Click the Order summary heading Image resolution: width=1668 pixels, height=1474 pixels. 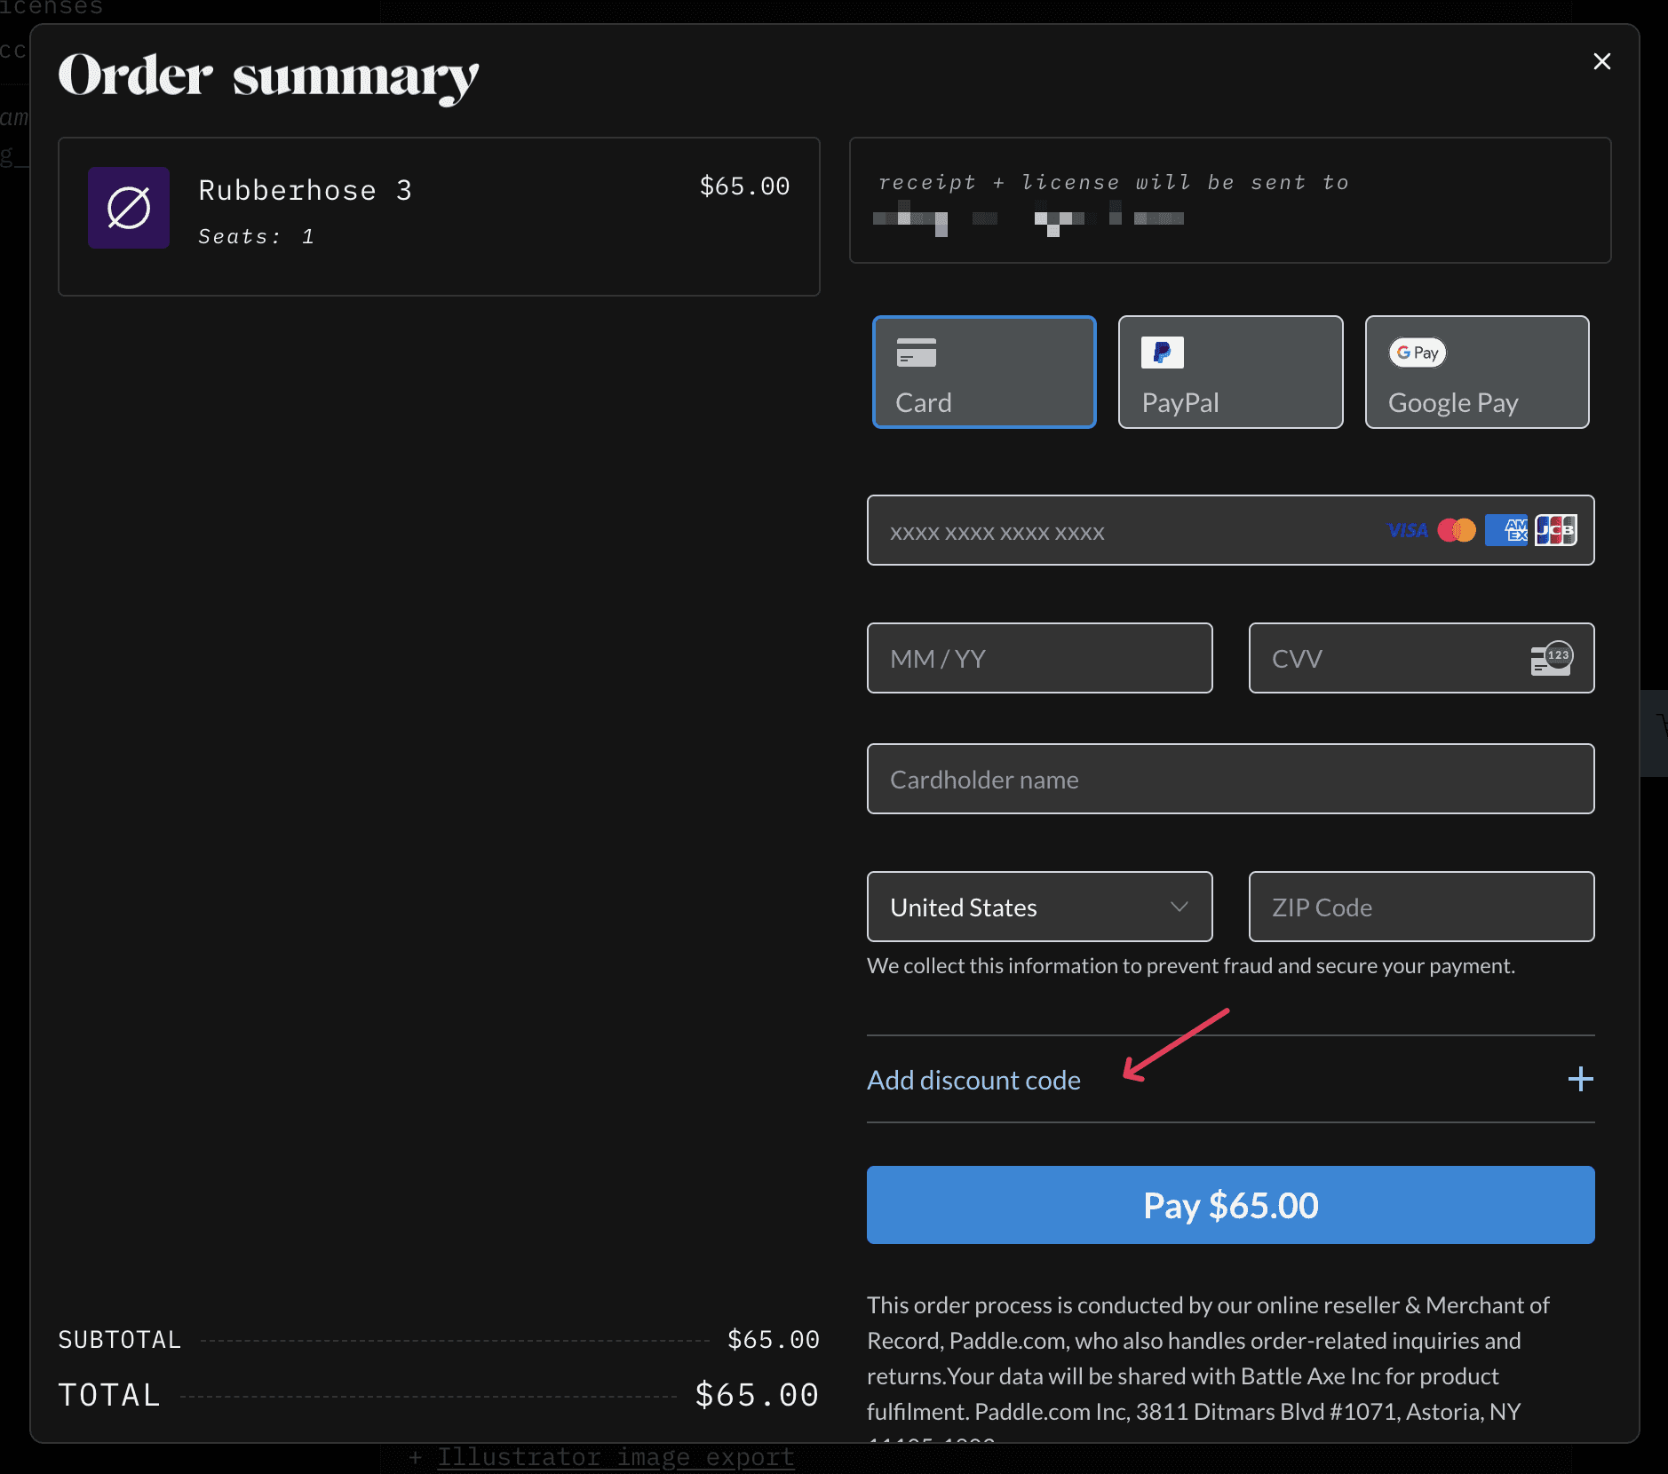coord(268,77)
